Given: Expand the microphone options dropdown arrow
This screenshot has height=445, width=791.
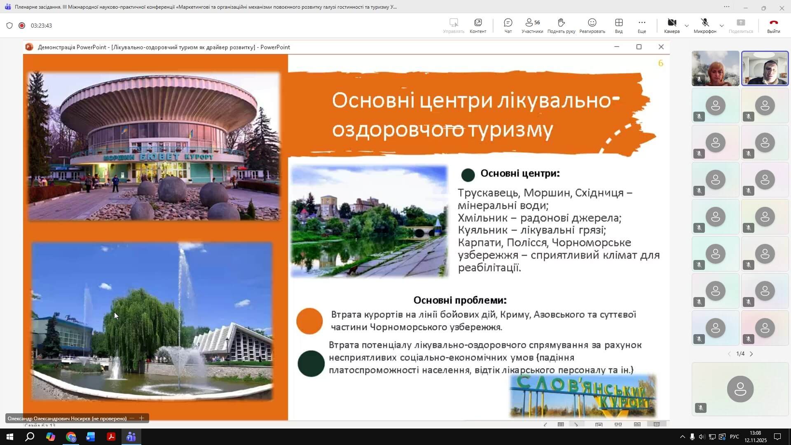Looking at the screenshot, I should 721,26.
